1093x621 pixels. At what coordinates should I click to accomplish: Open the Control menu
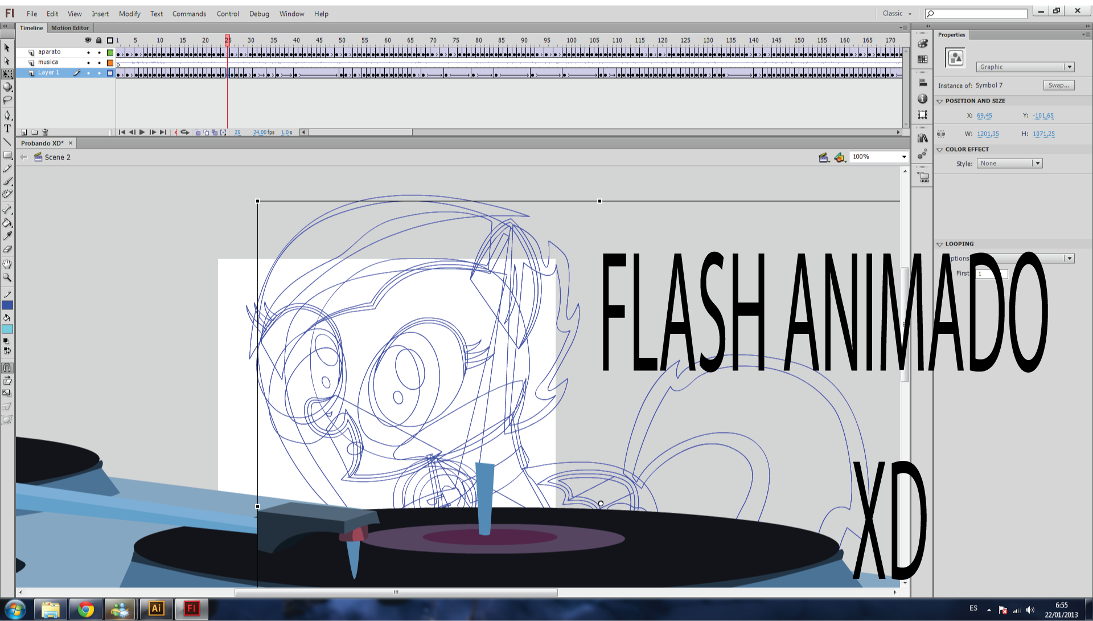pos(228,14)
